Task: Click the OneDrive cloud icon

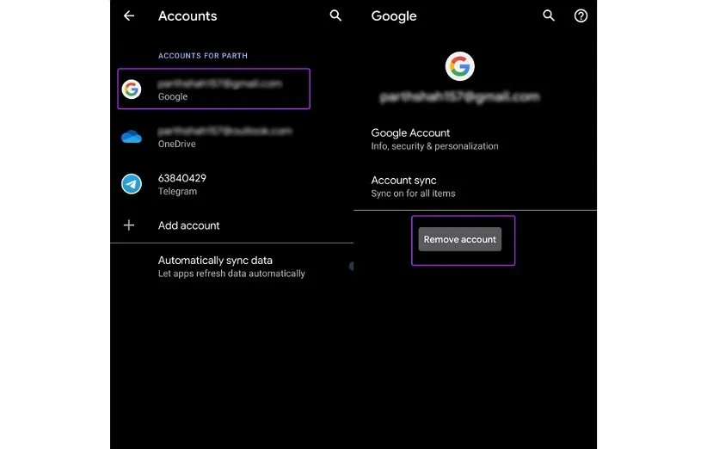Action: pyautogui.click(x=131, y=137)
